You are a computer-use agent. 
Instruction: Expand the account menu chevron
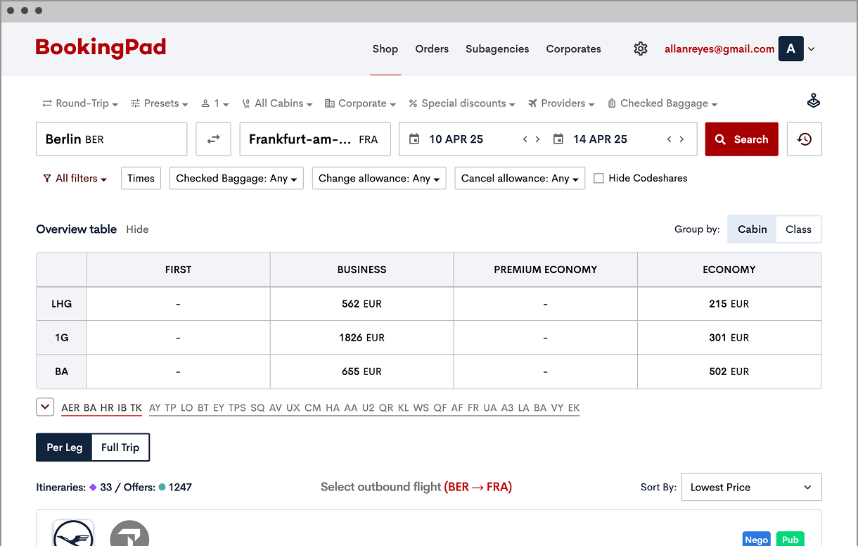click(x=812, y=49)
